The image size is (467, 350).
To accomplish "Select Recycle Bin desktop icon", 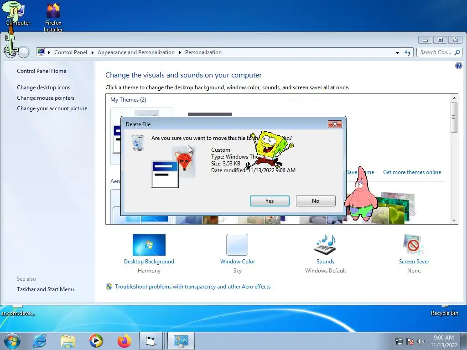I will coord(444,311).
